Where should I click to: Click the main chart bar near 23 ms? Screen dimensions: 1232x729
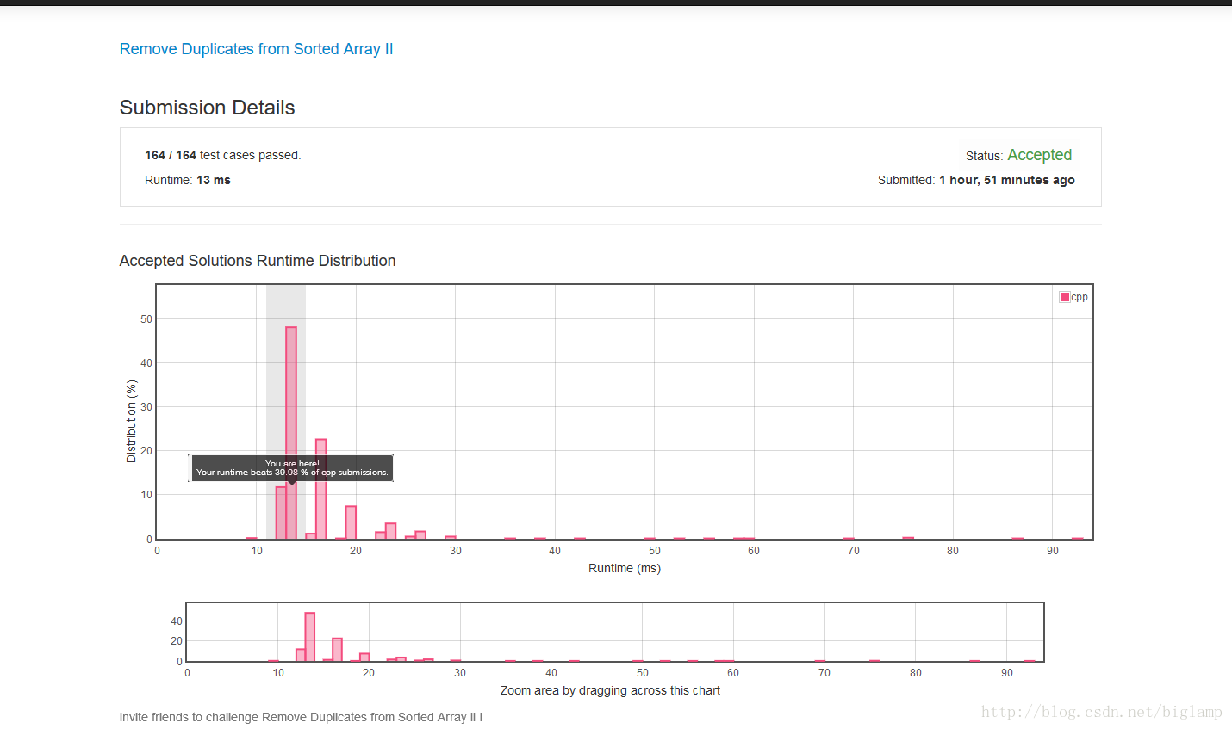coord(390,531)
